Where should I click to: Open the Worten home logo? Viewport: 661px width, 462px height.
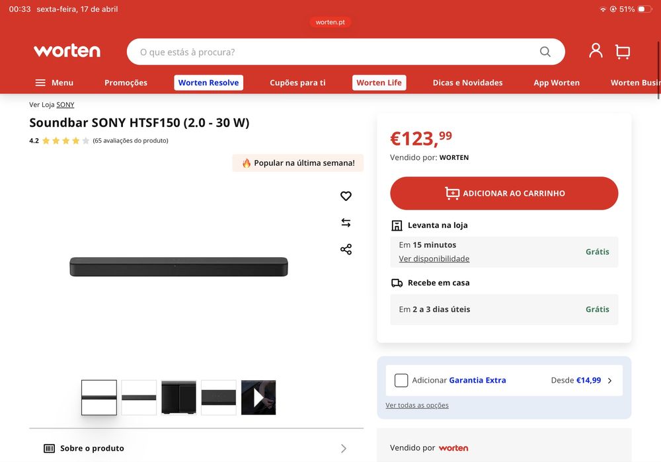67,51
